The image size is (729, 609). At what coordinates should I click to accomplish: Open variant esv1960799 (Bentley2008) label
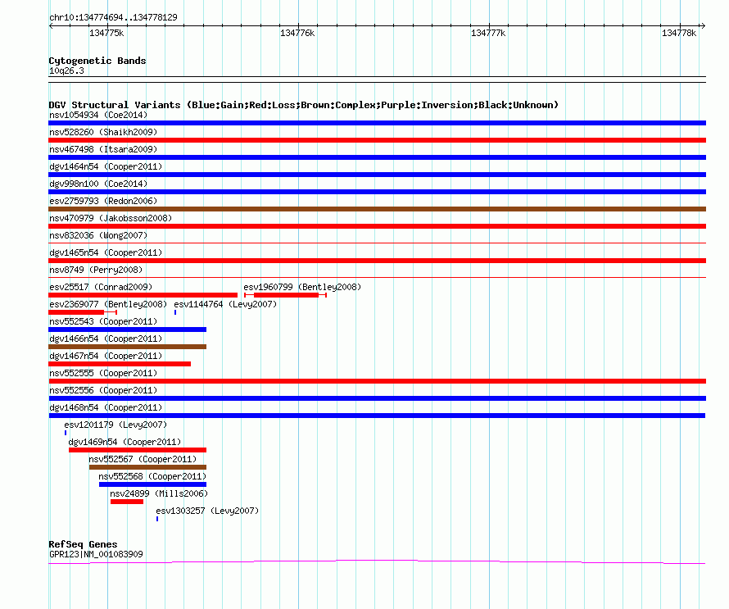pyautogui.click(x=302, y=287)
